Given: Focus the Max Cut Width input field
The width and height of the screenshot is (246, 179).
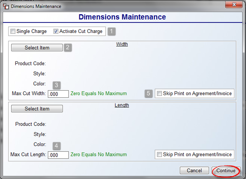Looking at the screenshot, I should [x=58, y=94].
